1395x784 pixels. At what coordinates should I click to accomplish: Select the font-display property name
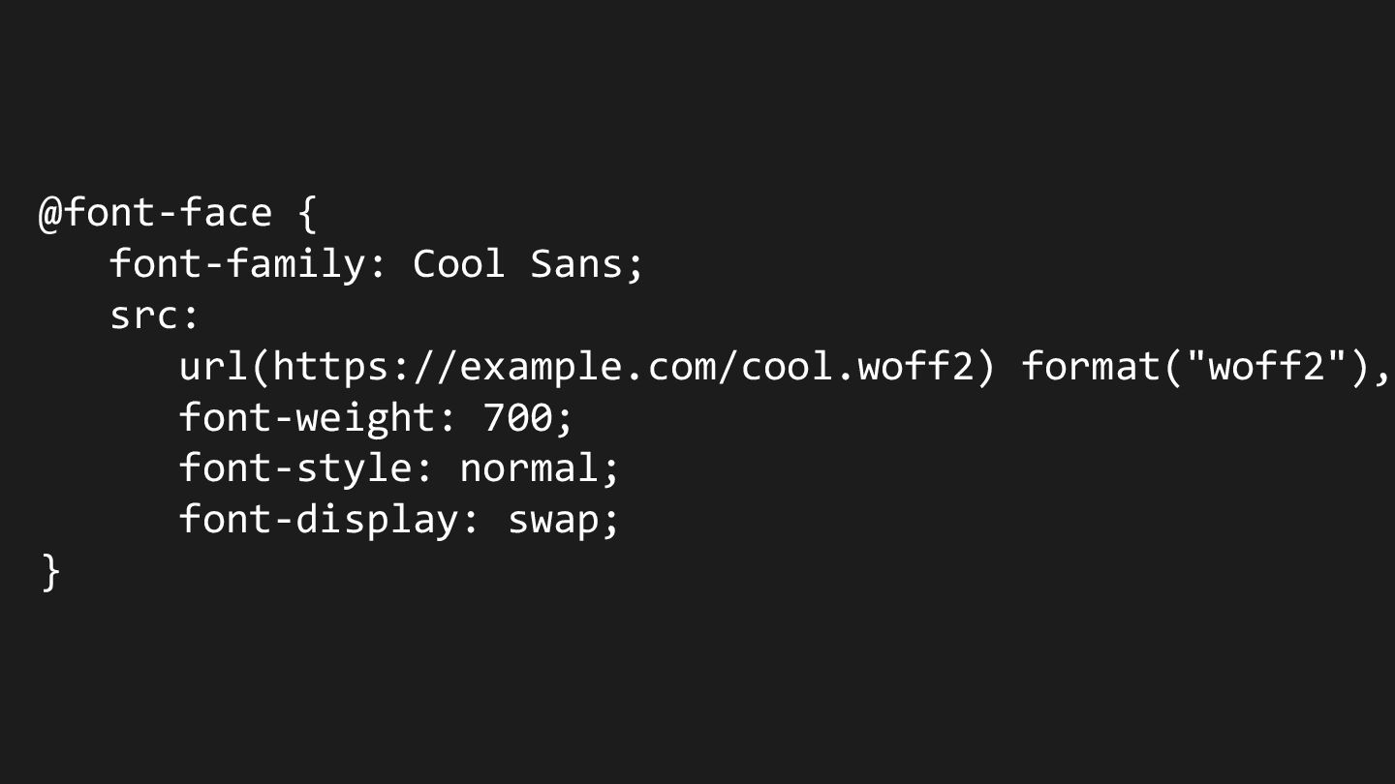click(319, 521)
